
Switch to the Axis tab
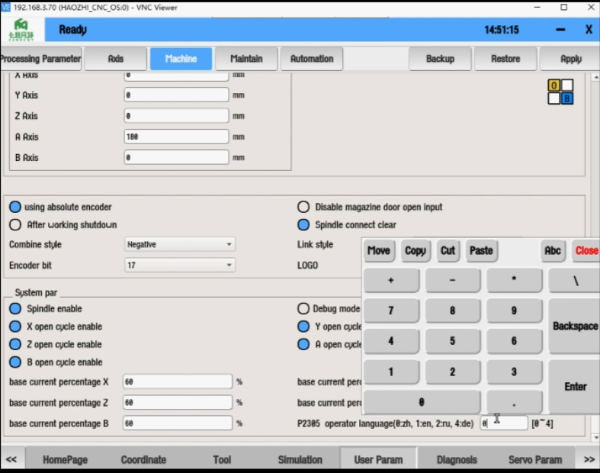(115, 59)
